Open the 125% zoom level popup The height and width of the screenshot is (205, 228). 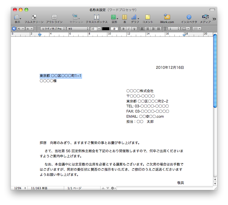20,188
